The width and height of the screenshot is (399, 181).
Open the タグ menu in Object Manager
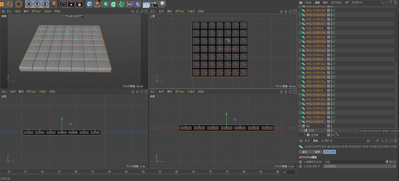(x=347, y=3)
